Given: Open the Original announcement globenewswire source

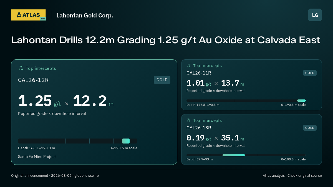Looking at the screenshot, I should 55,176.
